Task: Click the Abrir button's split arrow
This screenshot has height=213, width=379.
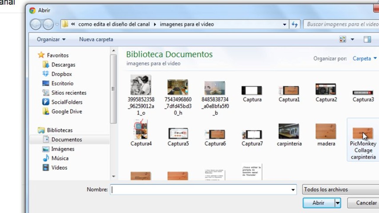Action: [338, 203]
